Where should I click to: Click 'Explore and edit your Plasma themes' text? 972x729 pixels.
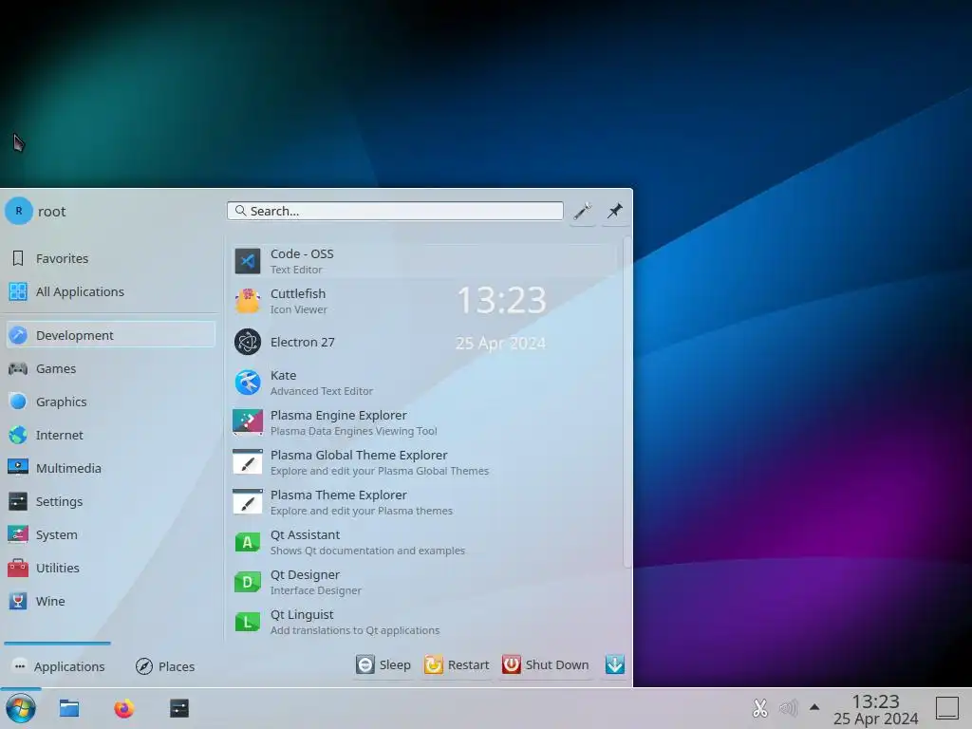(x=362, y=511)
